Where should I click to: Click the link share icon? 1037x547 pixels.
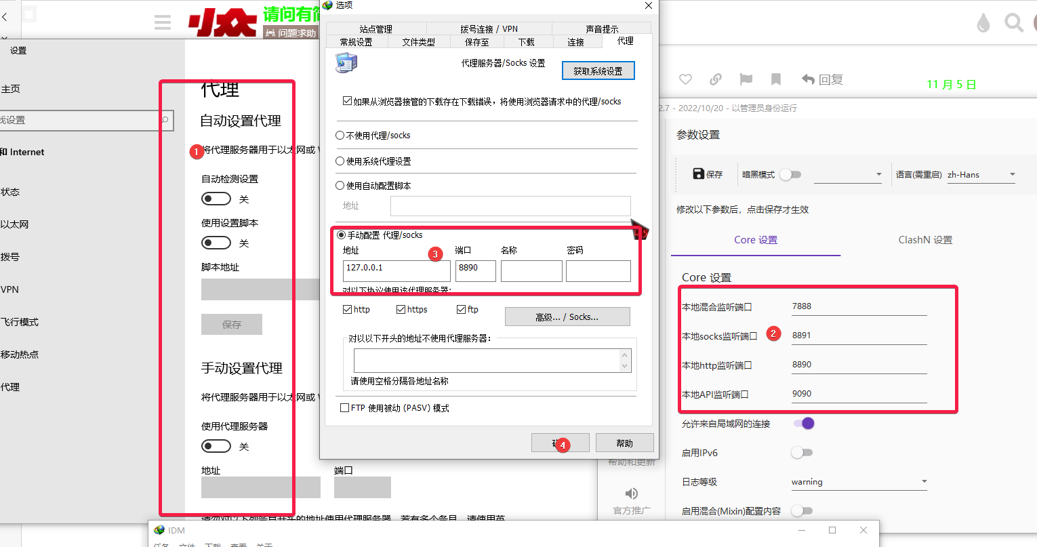(x=716, y=79)
